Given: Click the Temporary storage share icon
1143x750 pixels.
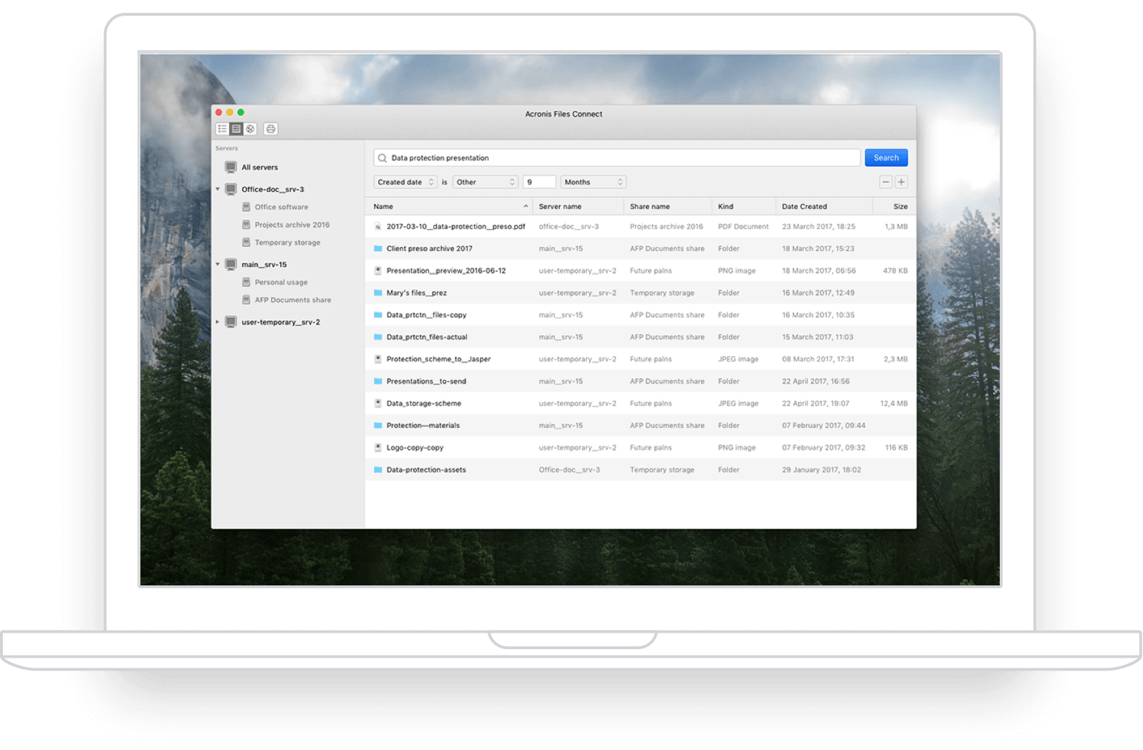Looking at the screenshot, I should [x=246, y=243].
